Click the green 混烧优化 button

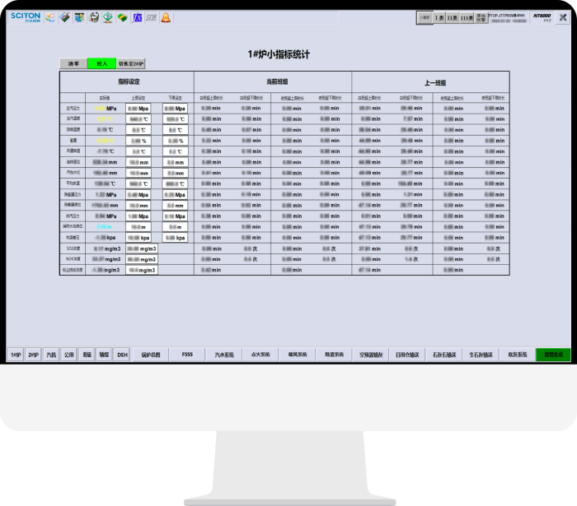[x=552, y=355]
